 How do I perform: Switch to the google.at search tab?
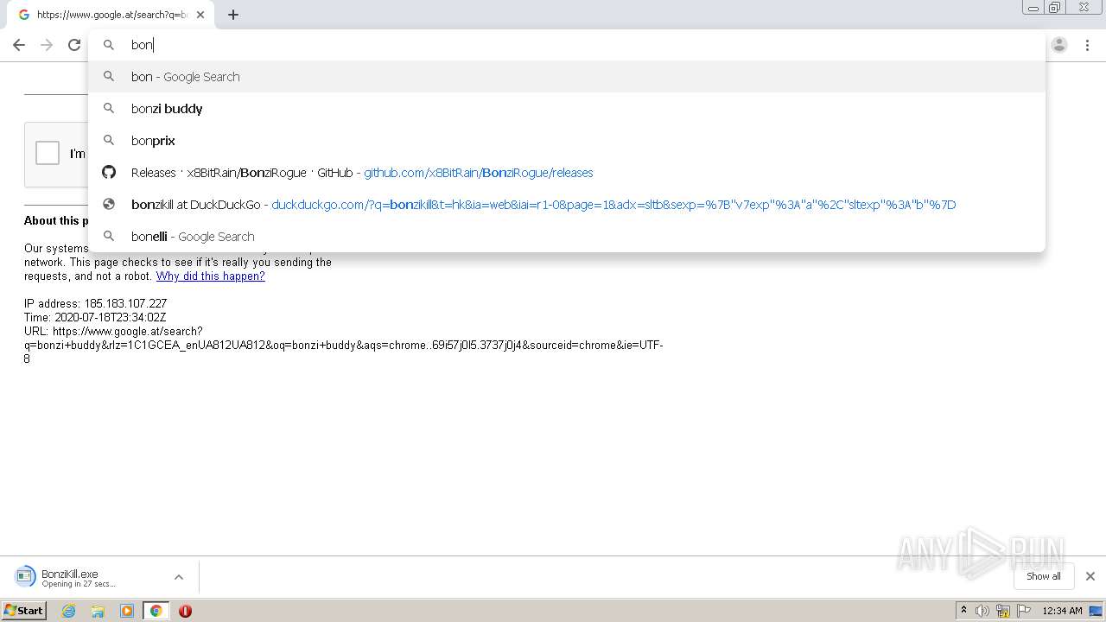(112, 15)
